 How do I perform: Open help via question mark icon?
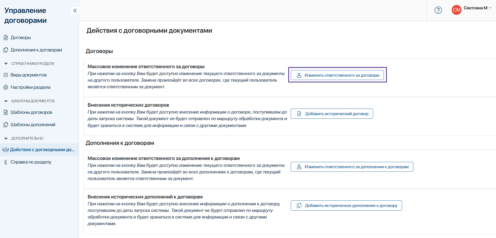coord(438,10)
